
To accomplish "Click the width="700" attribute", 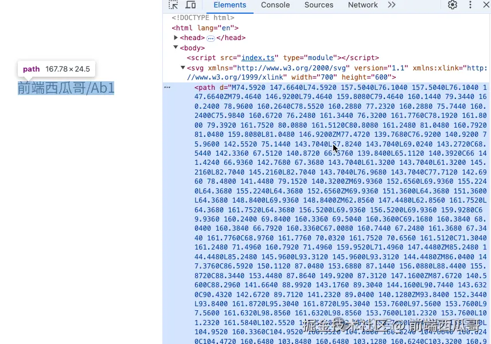I will pyautogui.click(x=314, y=77).
